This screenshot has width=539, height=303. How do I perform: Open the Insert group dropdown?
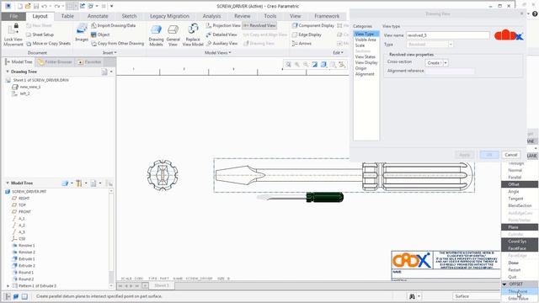click(109, 52)
